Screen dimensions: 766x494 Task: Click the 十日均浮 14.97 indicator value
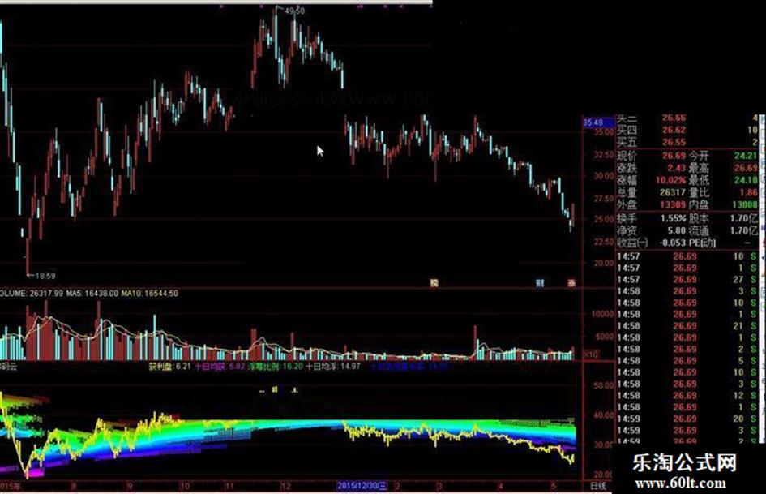coord(333,366)
